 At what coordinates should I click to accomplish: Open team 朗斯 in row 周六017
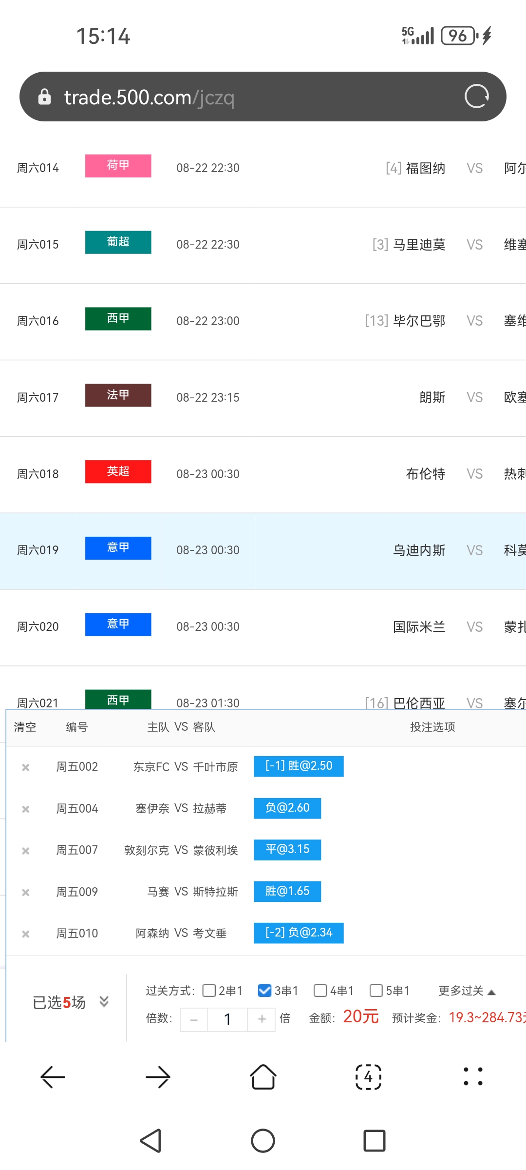(432, 398)
